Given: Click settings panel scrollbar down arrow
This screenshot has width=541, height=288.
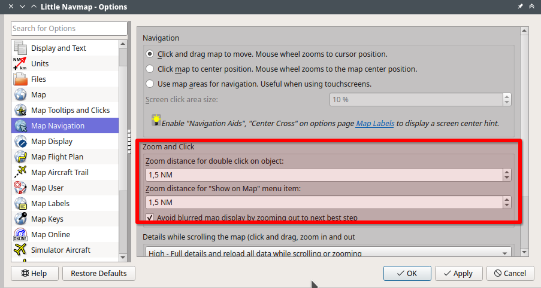Looking at the screenshot, I should click(x=524, y=252).
